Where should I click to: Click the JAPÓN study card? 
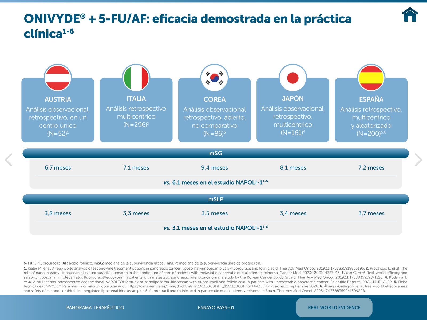(x=293, y=110)
